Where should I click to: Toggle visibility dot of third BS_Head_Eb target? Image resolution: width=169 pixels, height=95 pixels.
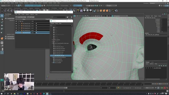tap(16, 28)
